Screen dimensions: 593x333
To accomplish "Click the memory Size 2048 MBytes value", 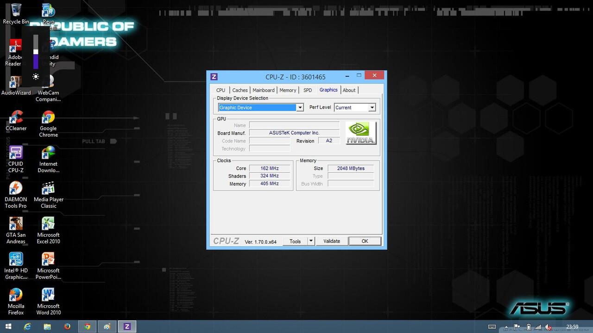I will tap(351, 168).
